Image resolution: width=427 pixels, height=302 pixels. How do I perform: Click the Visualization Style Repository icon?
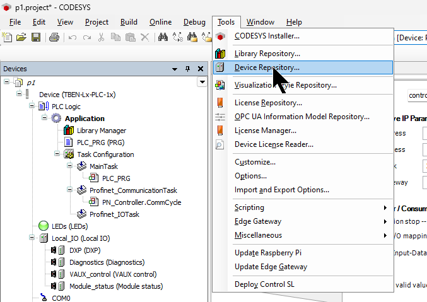(220, 85)
